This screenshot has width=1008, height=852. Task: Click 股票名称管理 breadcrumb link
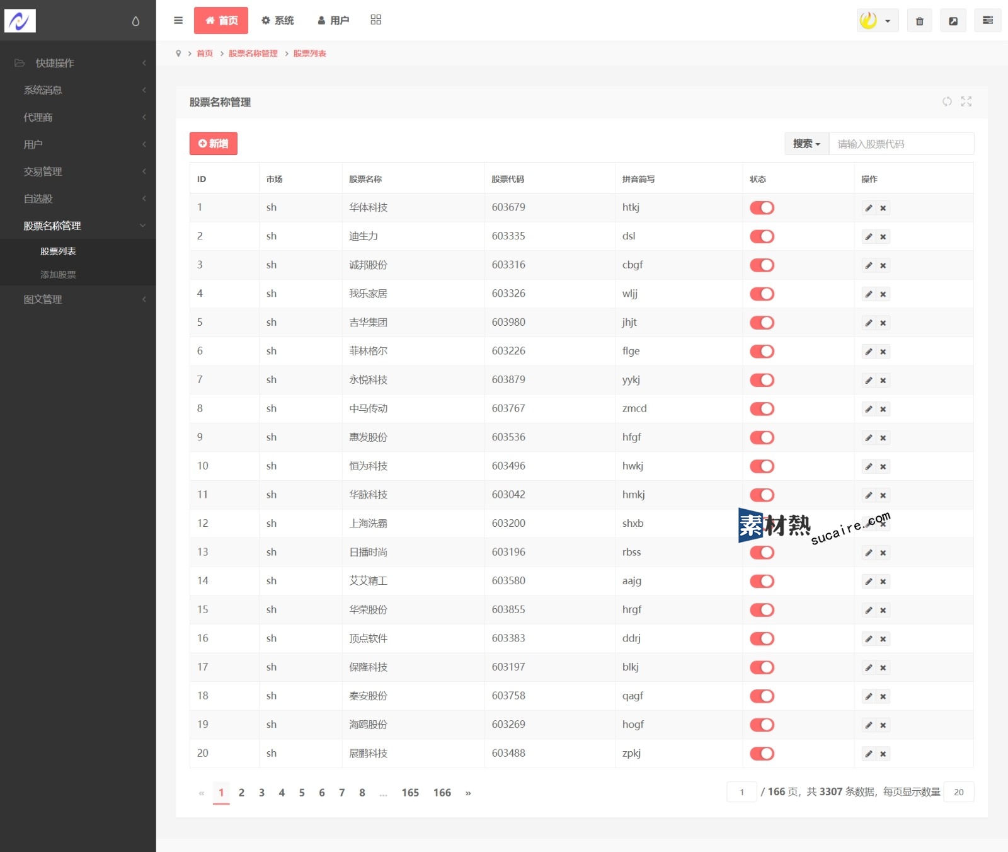[253, 54]
